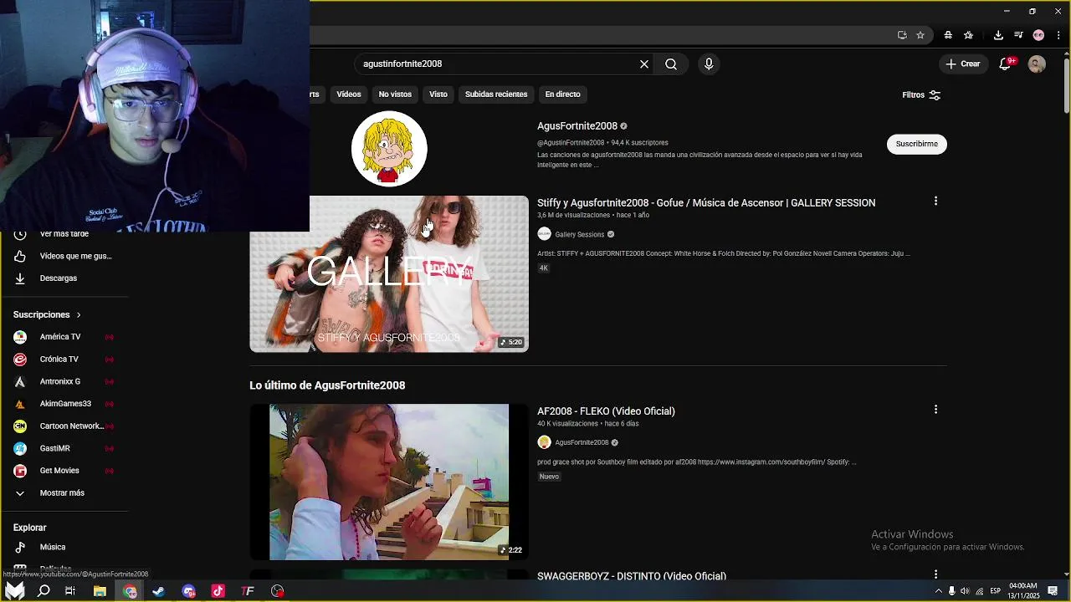Click the TF app icon on taskbar

point(248,591)
